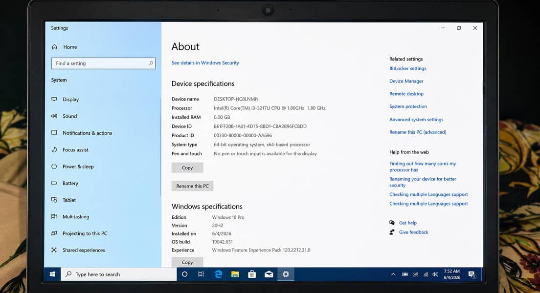Image resolution: width=540 pixels, height=293 pixels.
Task: Click the Get help link
Action: pyautogui.click(x=408, y=223)
